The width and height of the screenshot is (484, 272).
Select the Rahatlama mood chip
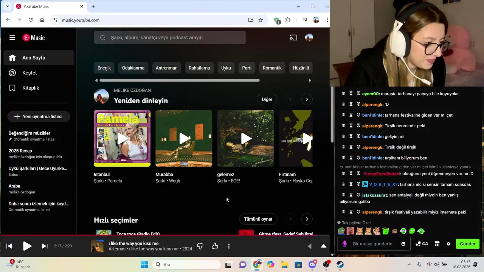[199, 68]
